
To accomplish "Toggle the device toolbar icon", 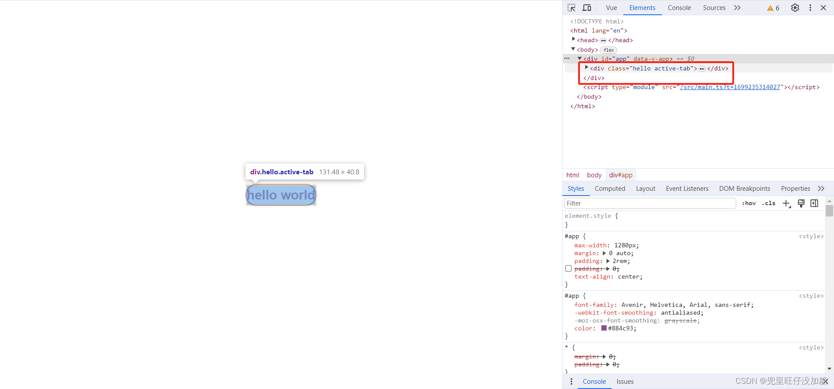I will [587, 8].
